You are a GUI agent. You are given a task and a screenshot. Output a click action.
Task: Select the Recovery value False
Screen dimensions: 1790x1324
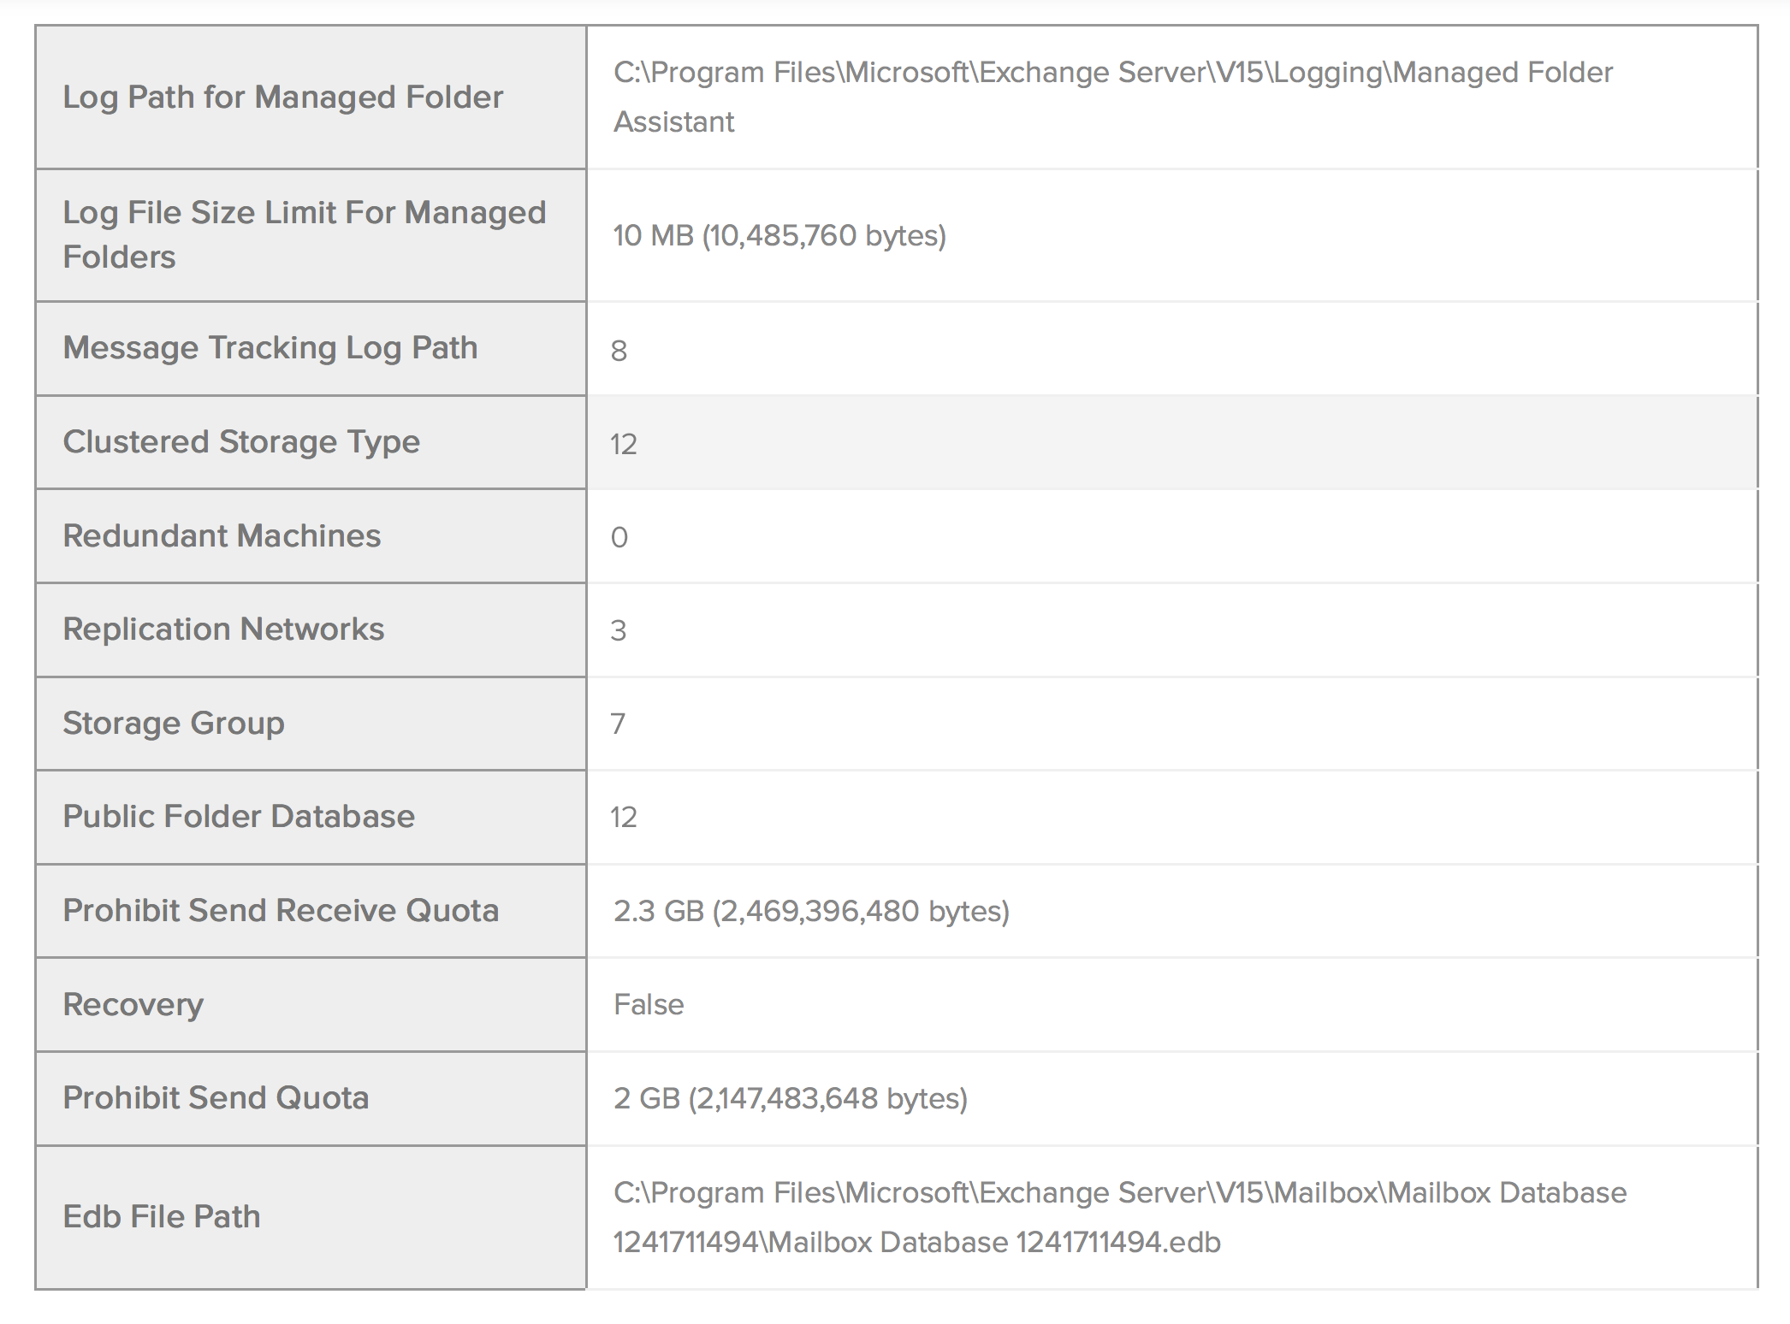(x=649, y=1005)
